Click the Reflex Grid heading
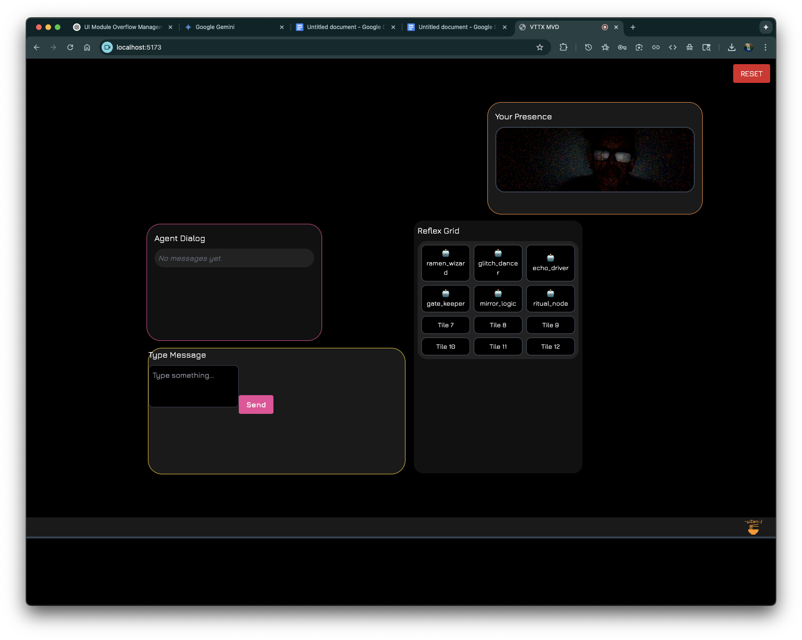 [438, 231]
